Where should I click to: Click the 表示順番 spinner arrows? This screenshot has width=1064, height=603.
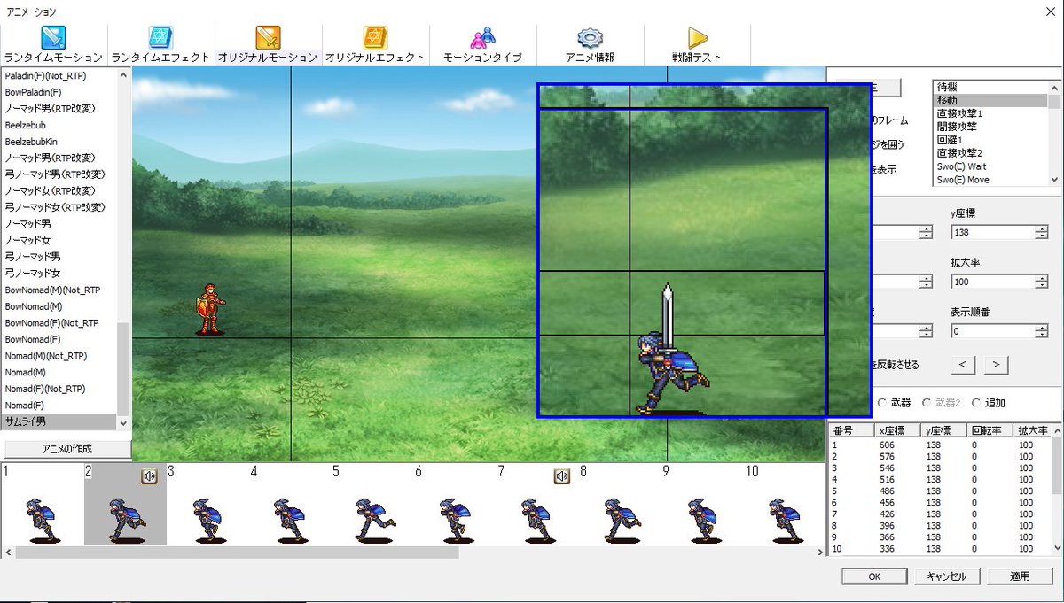[x=1041, y=331]
